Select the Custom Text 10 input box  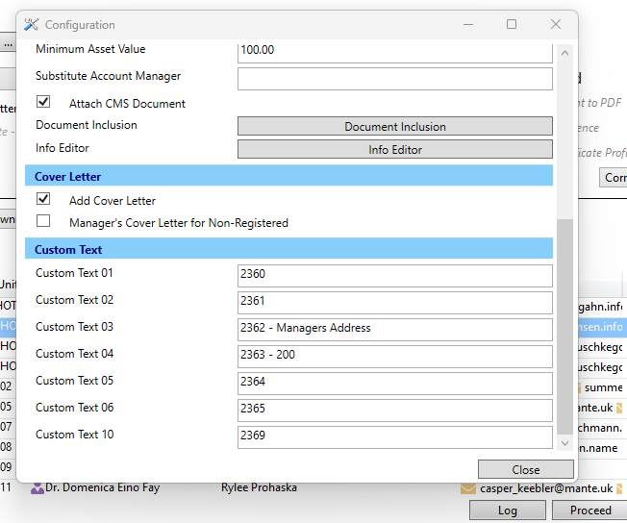coord(394,436)
